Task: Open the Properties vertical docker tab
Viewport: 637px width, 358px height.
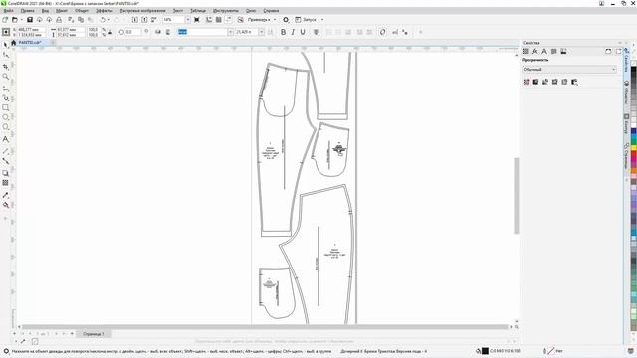Action: click(x=626, y=60)
